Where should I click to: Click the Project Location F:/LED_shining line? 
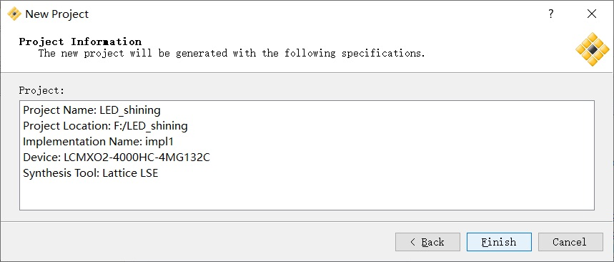pos(105,126)
